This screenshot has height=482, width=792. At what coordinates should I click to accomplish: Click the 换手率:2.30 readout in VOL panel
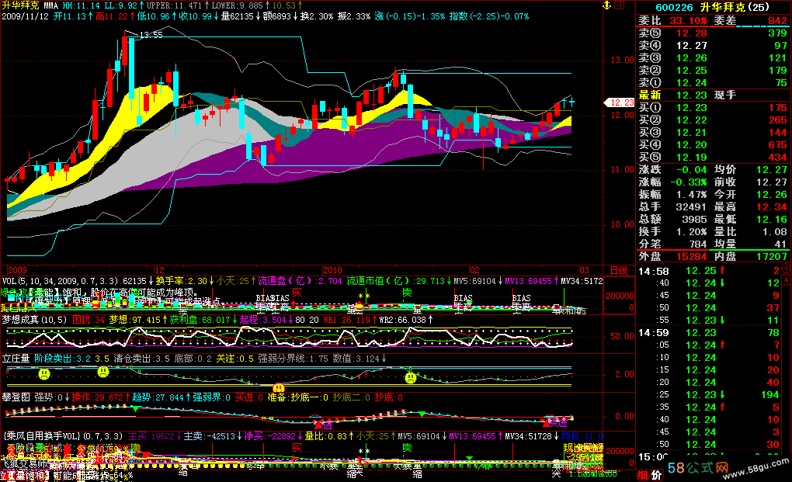(182, 281)
